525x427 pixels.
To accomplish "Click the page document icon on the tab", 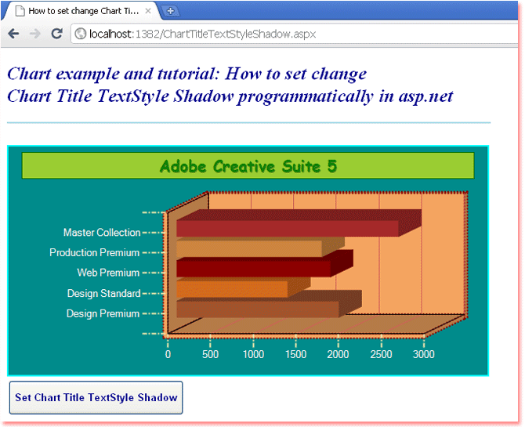I will tap(20, 11).
